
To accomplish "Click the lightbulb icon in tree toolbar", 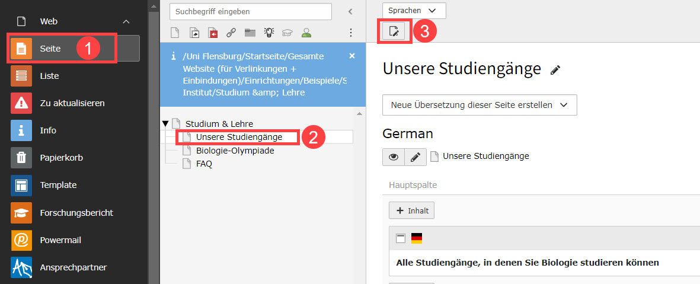I will click(x=269, y=33).
